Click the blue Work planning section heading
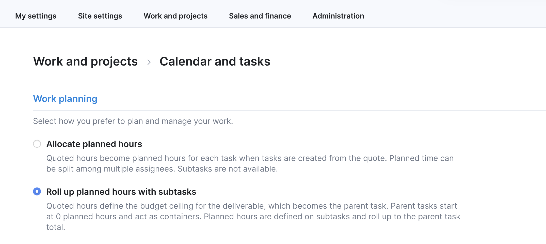The width and height of the screenshot is (546, 244). [65, 99]
